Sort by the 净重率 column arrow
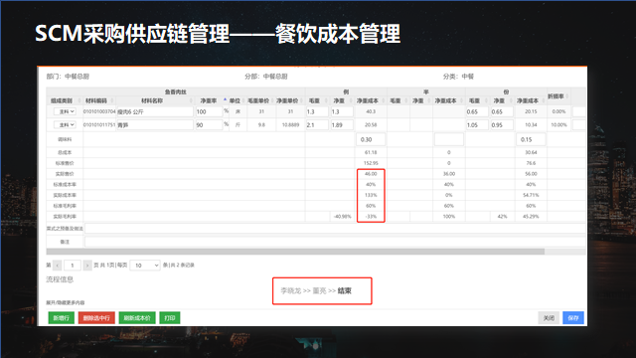The height and width of the screenshot is (358, 636). tap(226, 99)
